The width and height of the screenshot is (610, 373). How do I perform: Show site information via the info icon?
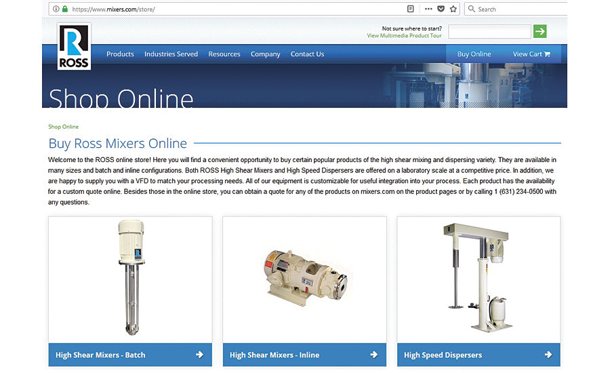(x=56, y=9)
